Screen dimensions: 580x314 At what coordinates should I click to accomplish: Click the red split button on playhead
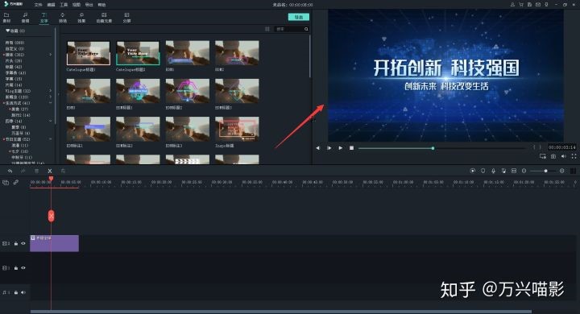(51, 216)
